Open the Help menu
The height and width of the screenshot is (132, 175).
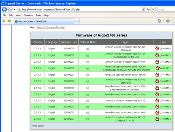(x=46, y=15)
